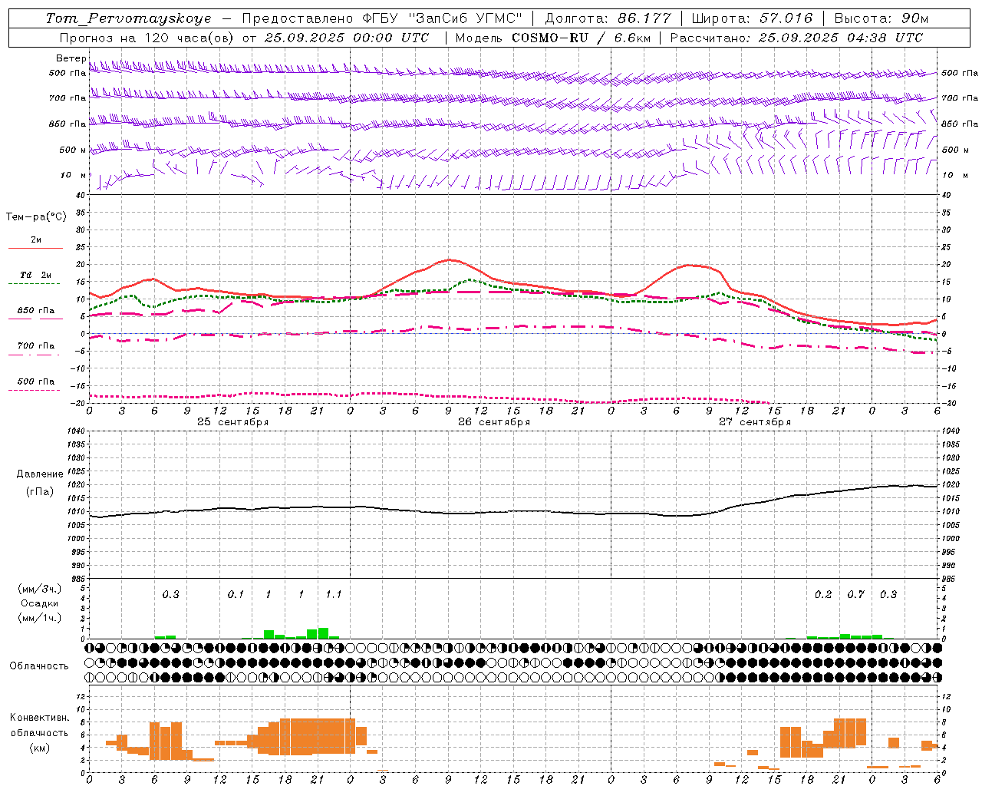
Task: Click the 1.1 precipitation value
Action: [x=334, y=595]
